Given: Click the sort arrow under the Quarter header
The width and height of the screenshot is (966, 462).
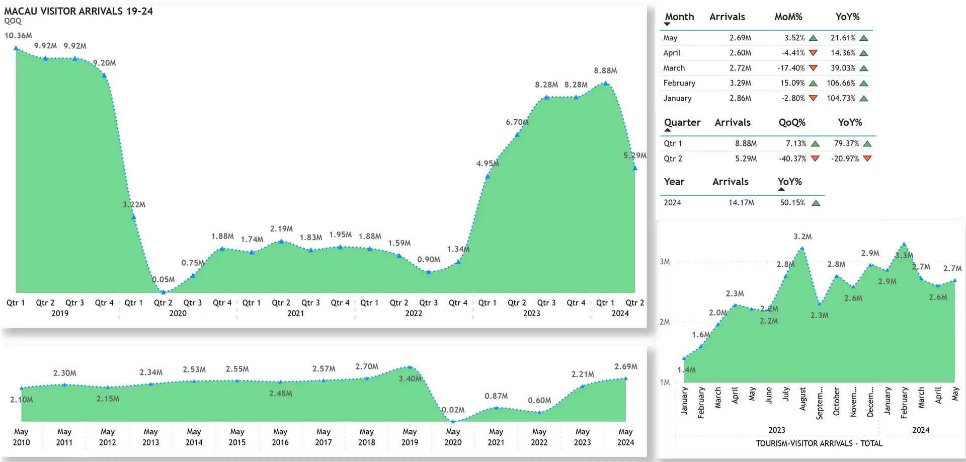Looking at the screenshot, I should click(668, 130).
